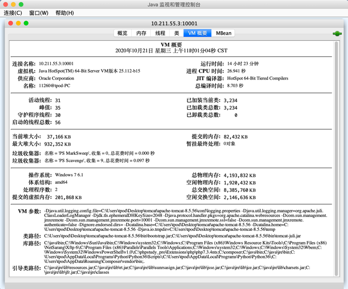Switch to the 内存 tab
Screen dimensions: 348x289
pos(142,33)
